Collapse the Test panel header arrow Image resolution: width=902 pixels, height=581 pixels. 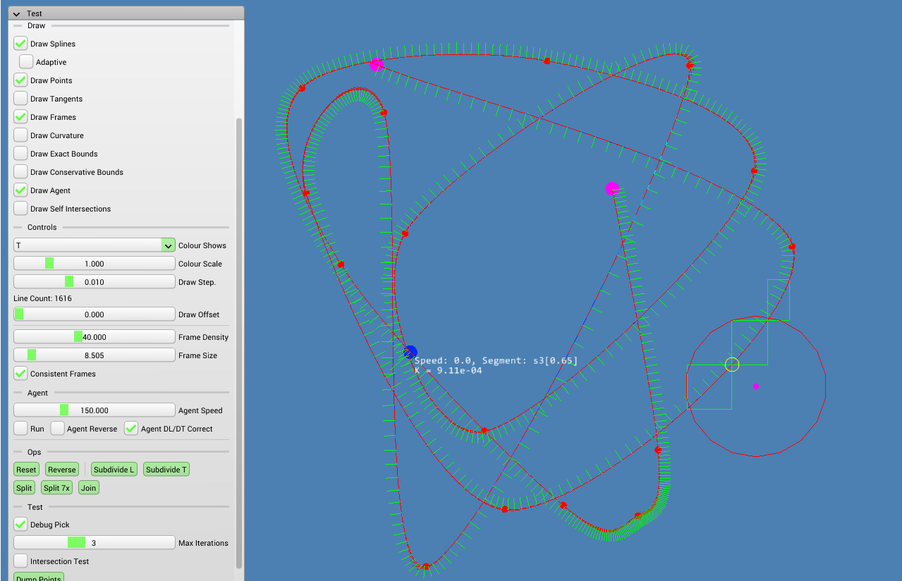click(17, 13)
